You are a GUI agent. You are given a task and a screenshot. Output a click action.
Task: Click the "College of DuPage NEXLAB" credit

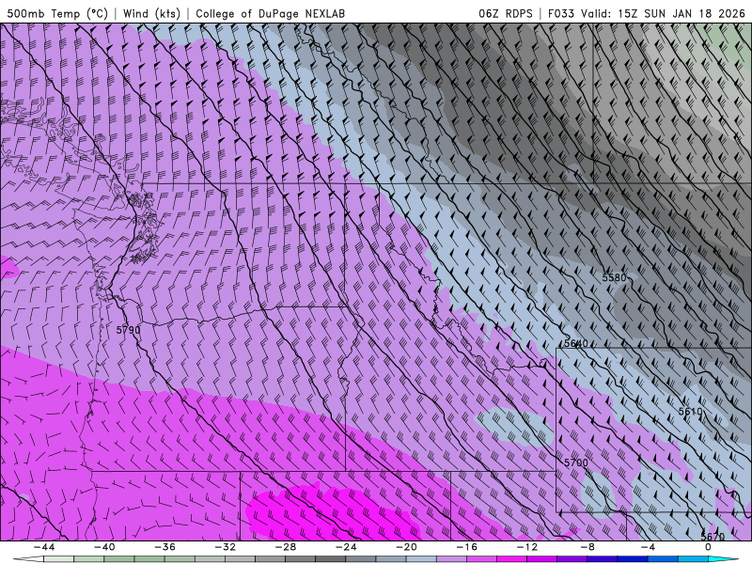click(270, 13)
